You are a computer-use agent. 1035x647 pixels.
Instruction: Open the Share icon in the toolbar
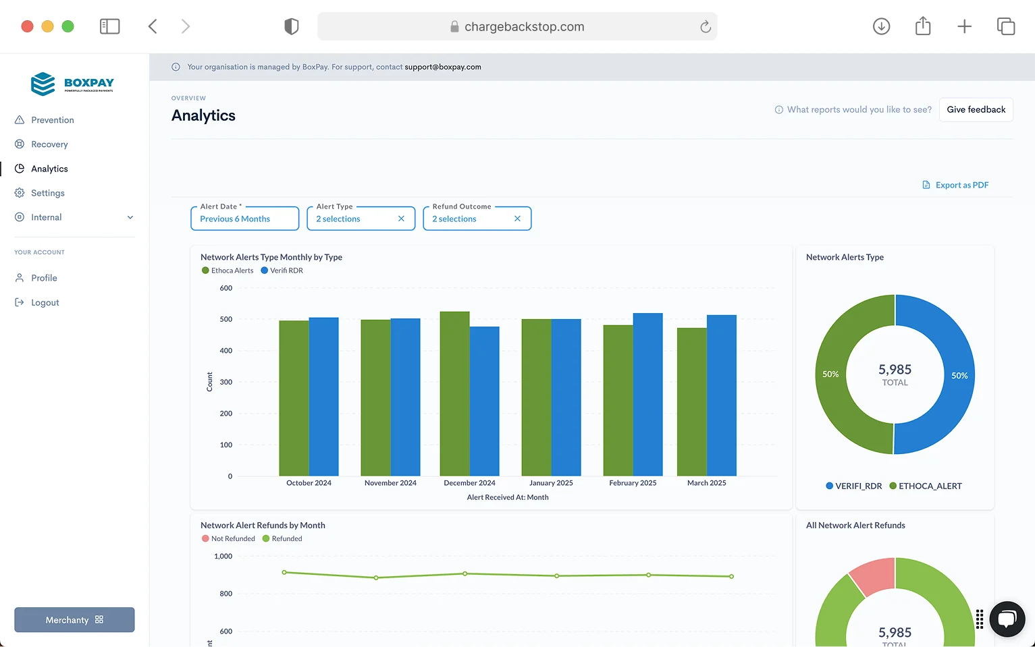point(923,26)
